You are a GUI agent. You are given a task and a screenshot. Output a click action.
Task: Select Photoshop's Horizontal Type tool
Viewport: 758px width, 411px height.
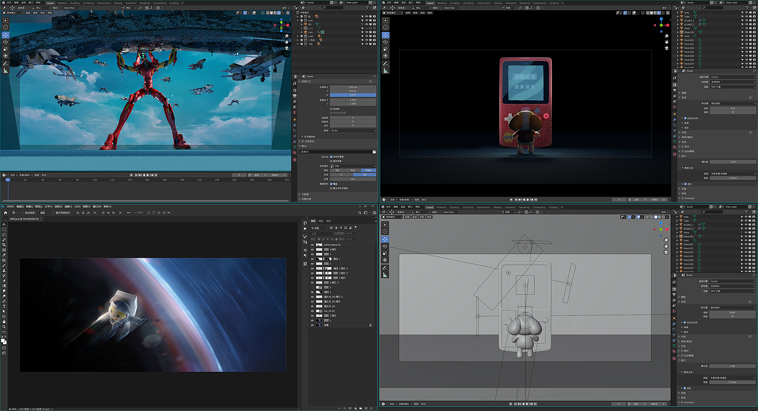(x=4, y=306)
